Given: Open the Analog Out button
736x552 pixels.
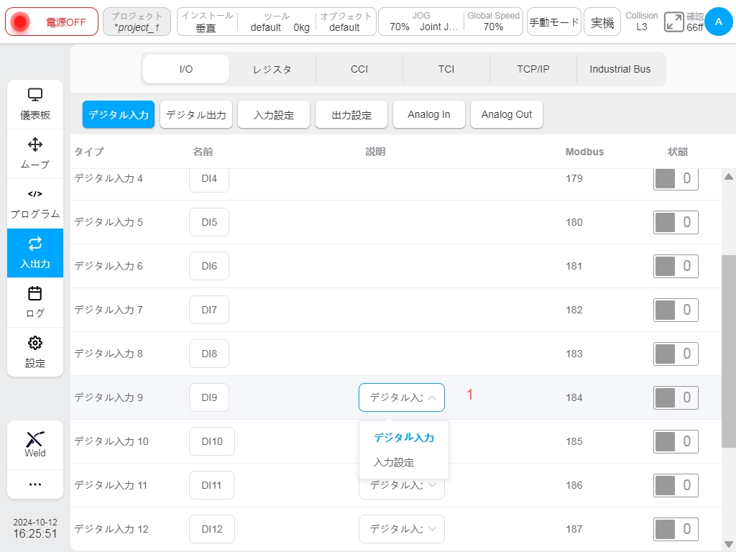Looking at the screenshot, I should [507, 114].
